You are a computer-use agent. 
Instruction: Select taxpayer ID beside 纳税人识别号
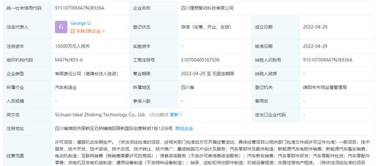pyautogui.click(x=328, y=60)
